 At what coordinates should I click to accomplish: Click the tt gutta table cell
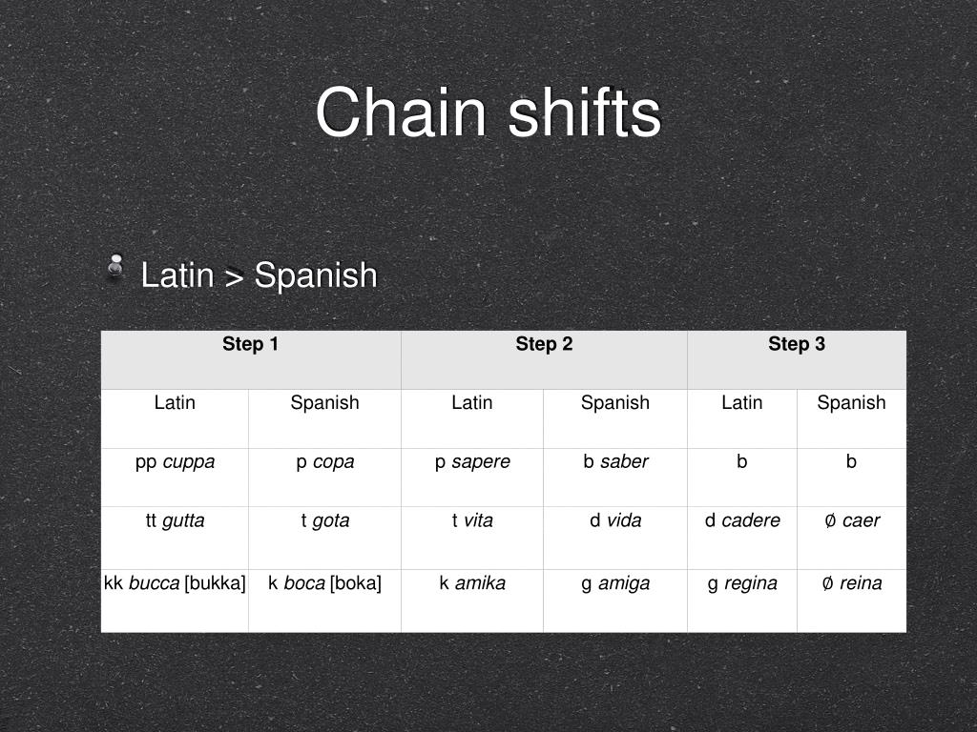(x=175, y=538)
